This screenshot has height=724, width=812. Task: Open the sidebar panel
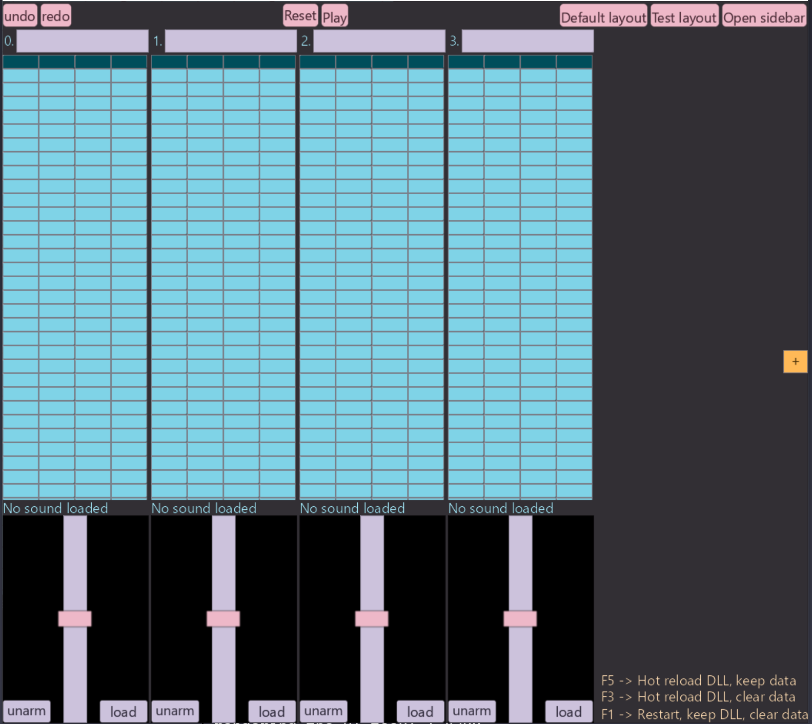(763, 17)
